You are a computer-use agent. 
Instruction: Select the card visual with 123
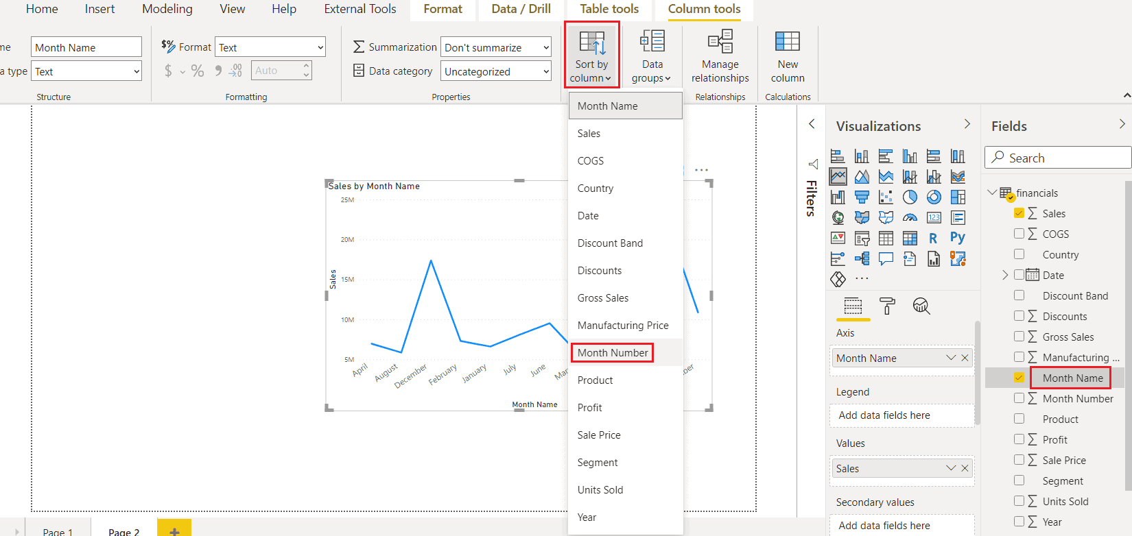tap(934, 218)
